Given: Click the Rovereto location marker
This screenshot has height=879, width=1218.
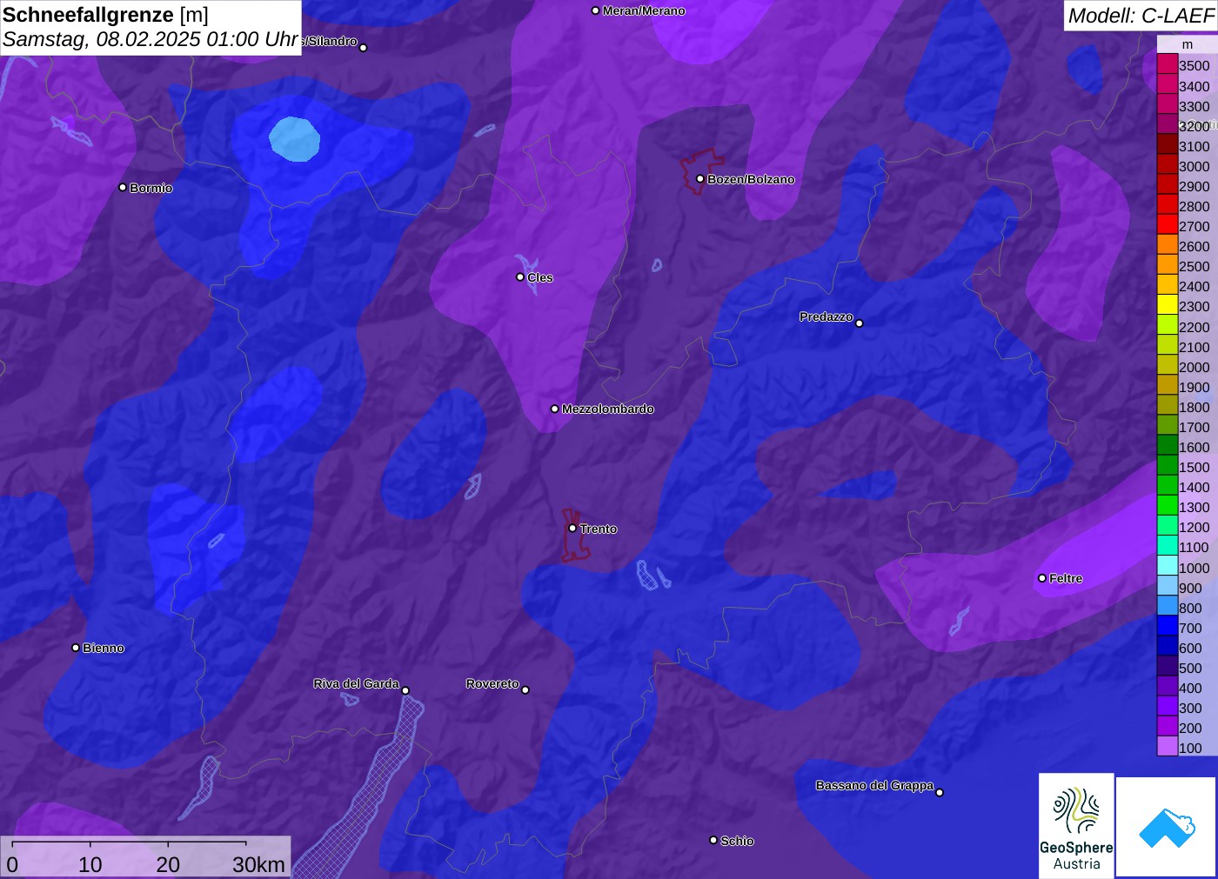Looking at the screenshot, I should click(x=525, y=689).
